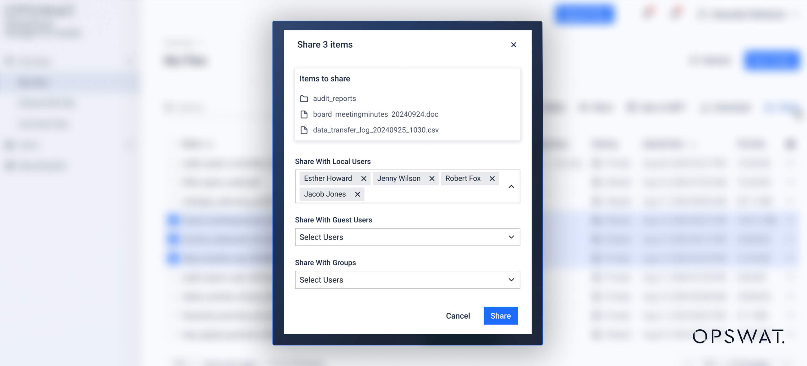
Task: Click the Esther Howard user chip
Action: coord(328,178)
